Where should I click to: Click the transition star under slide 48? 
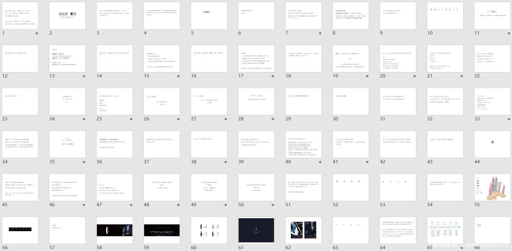tap(178, 205)
